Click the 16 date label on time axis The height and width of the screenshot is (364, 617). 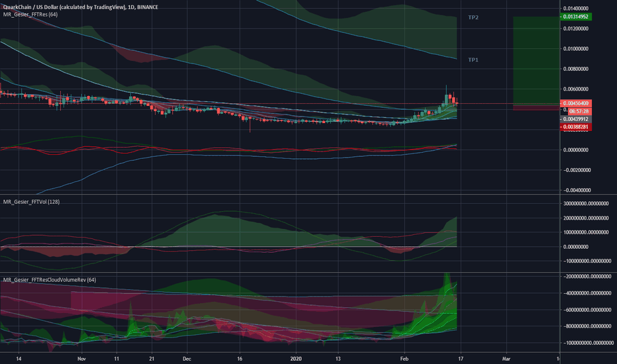[x=240, y=359]
